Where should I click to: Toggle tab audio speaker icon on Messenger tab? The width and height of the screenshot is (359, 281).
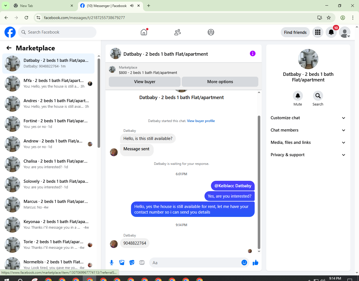(132, 6)
